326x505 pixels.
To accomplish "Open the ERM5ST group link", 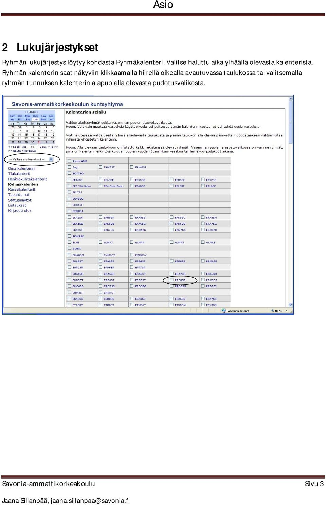I will coord(78,293).
